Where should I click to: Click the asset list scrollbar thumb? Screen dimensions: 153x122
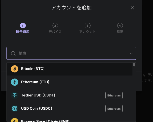[x=134, y=65]
